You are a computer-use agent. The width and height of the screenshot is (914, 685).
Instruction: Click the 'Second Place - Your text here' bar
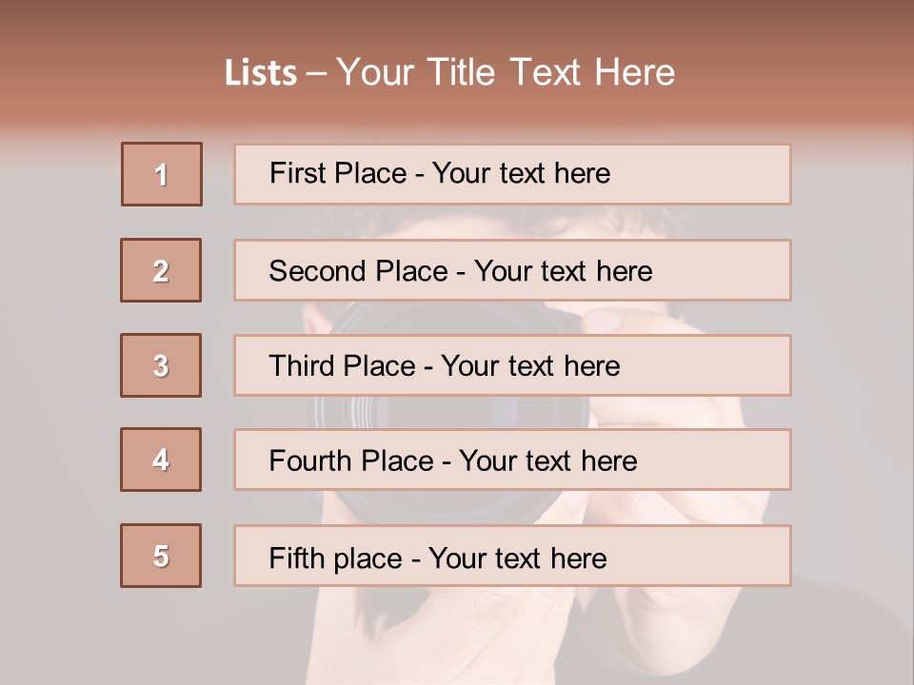(x=512, y=270)
